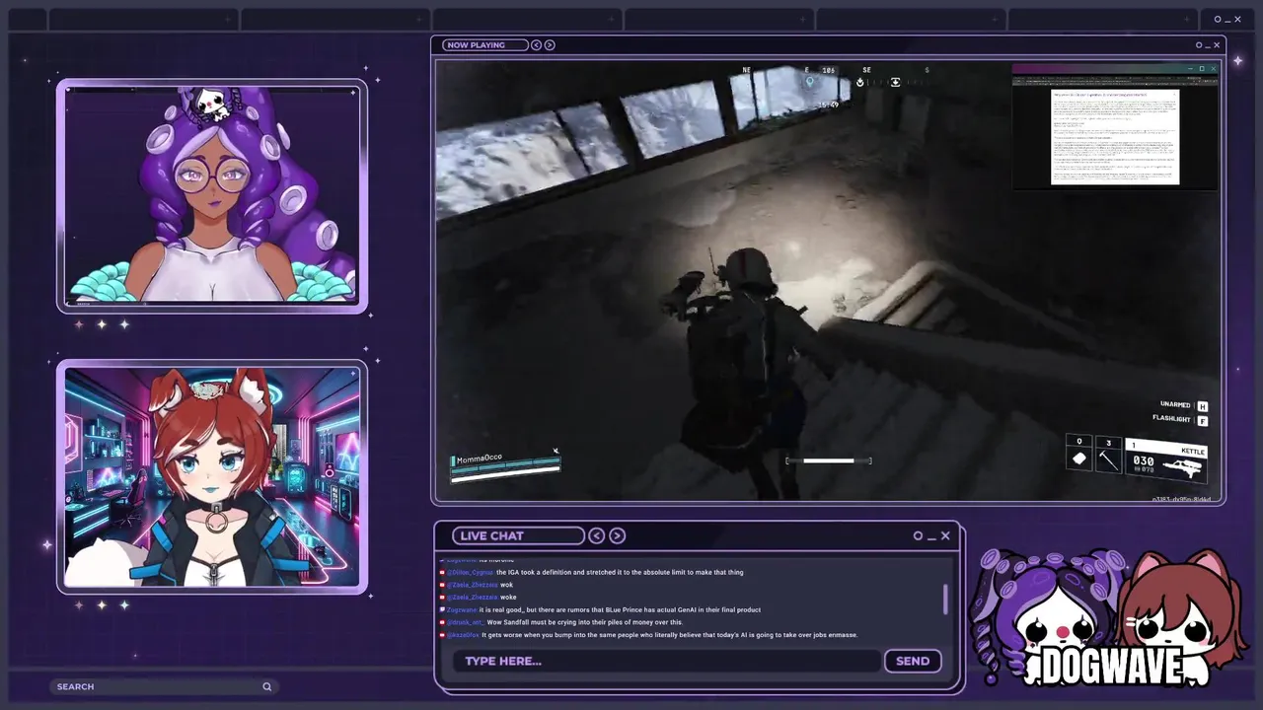This screenshot has width=1263, height=710.
Task: Click the Now Playing next arrow
Action: [550, 44]
